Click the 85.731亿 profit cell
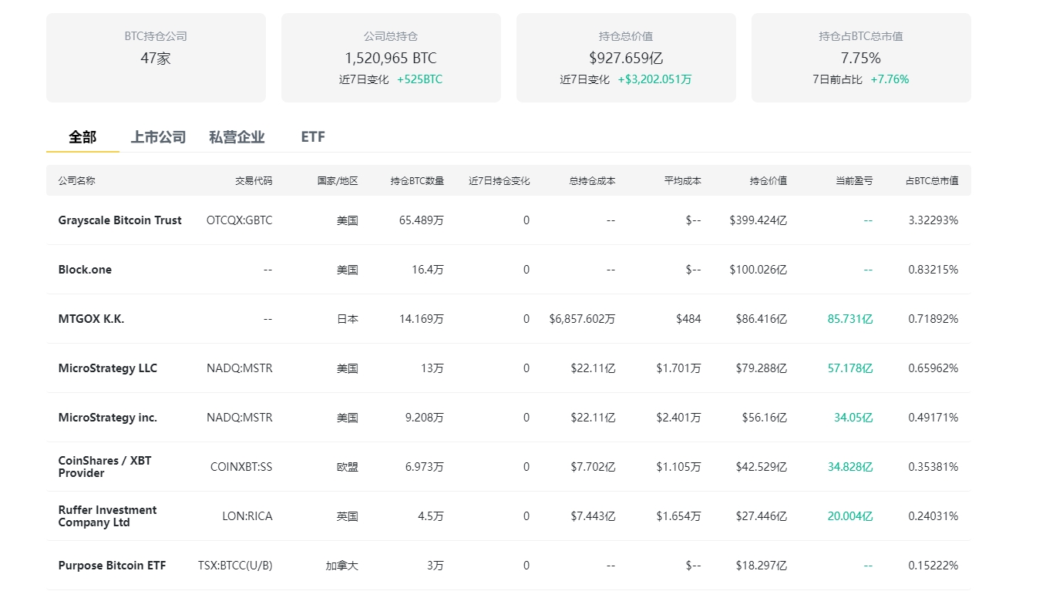Screen dimensions: 1046x591 [x=850, y=319]
